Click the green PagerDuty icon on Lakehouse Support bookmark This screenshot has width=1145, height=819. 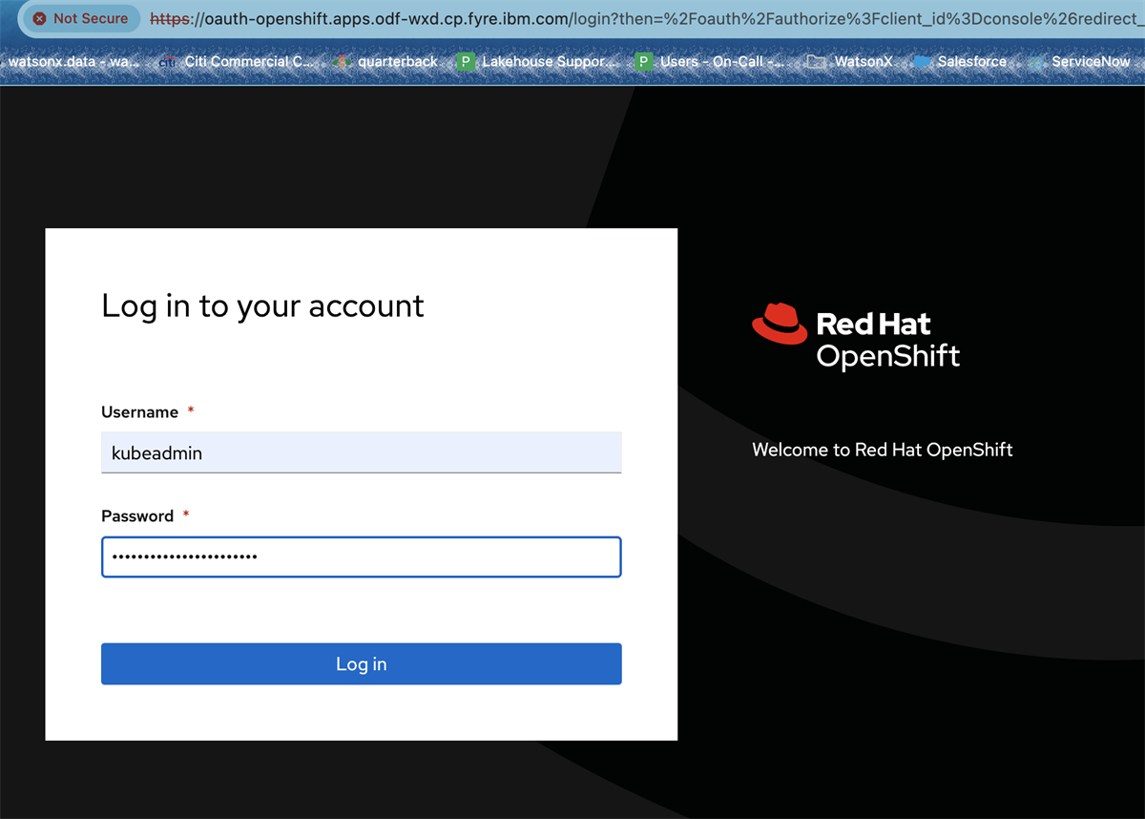465,61
